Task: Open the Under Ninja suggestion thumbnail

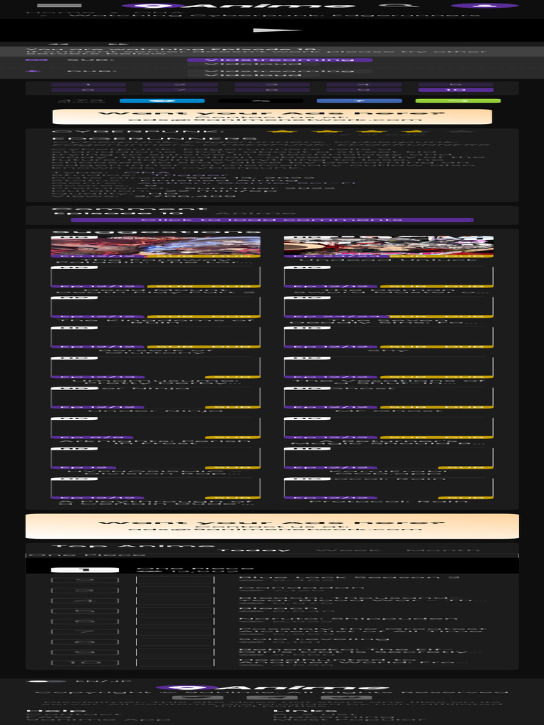Action: (155, 397)
